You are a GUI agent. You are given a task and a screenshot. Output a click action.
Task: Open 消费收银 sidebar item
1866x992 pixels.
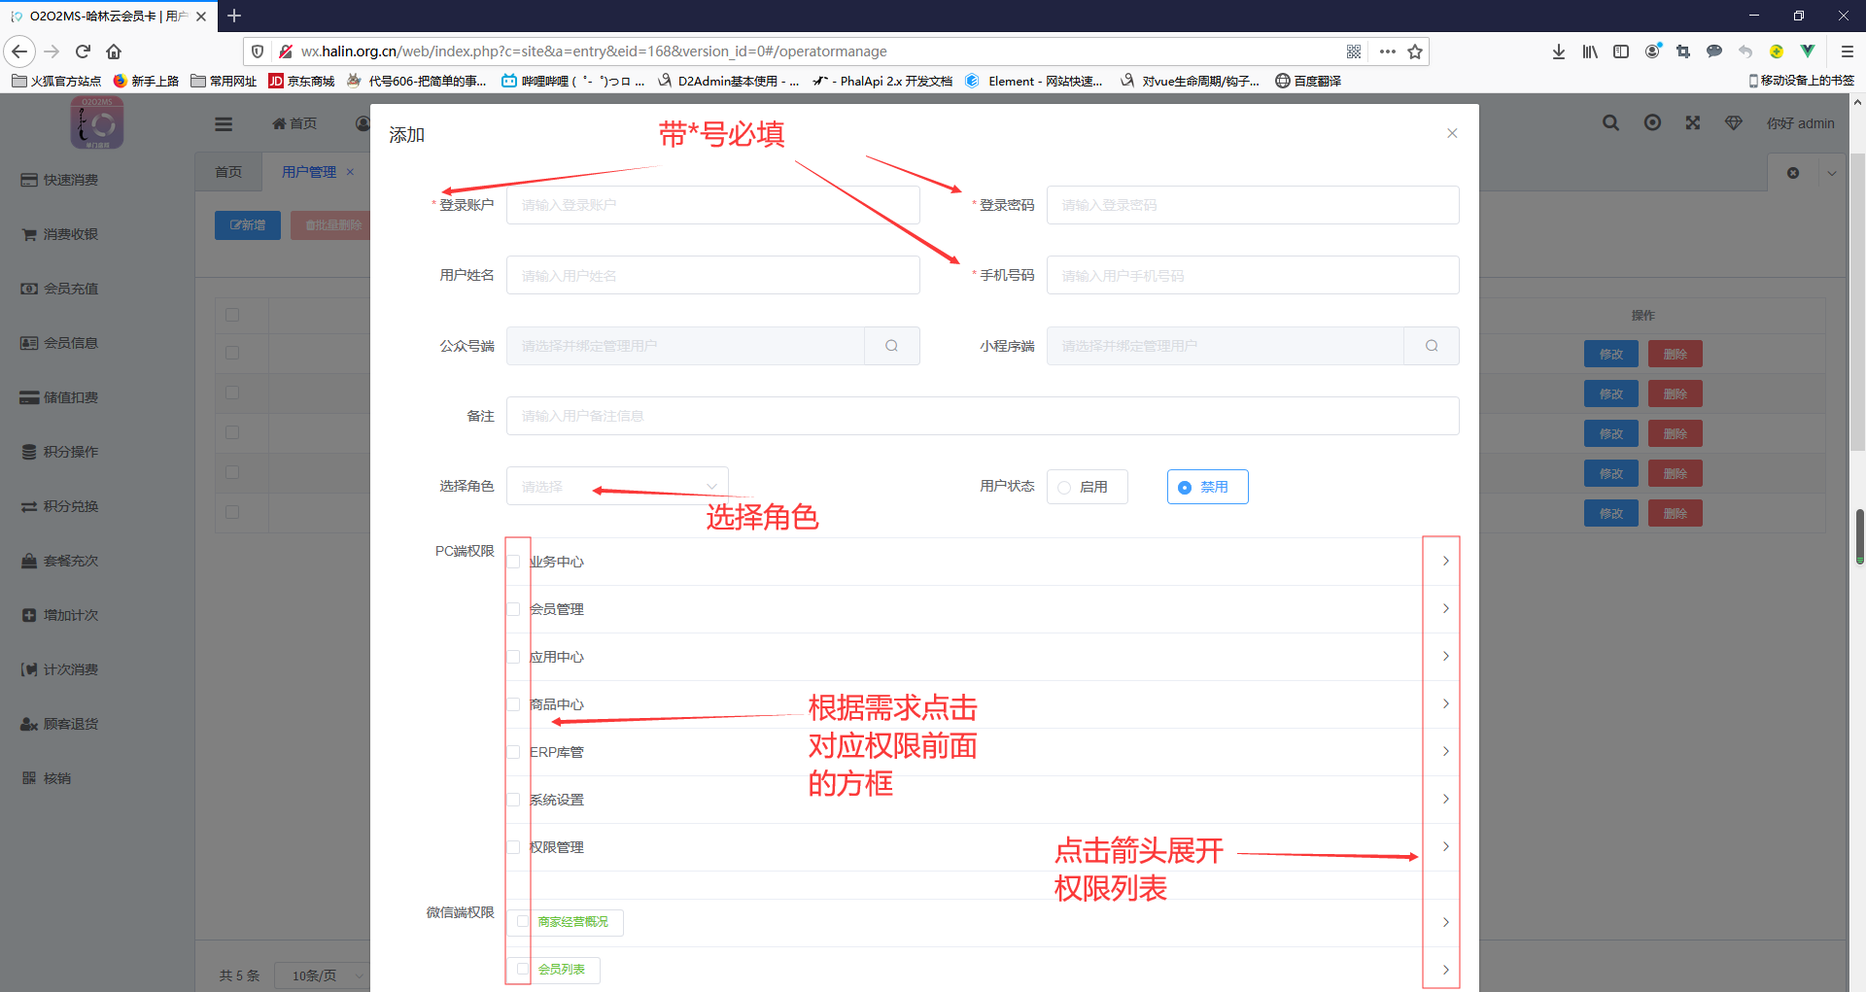[60, 234]
